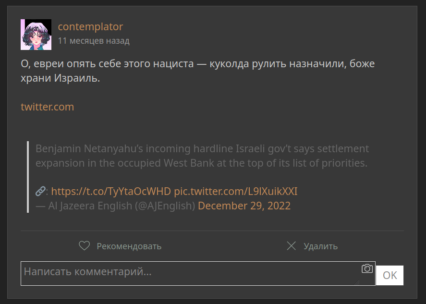Open the contemplator username profile link
The image size is (426, 304).
pos(90,26)
